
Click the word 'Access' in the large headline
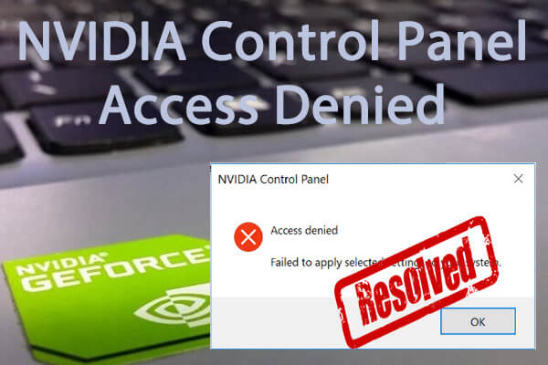(180, 106)
